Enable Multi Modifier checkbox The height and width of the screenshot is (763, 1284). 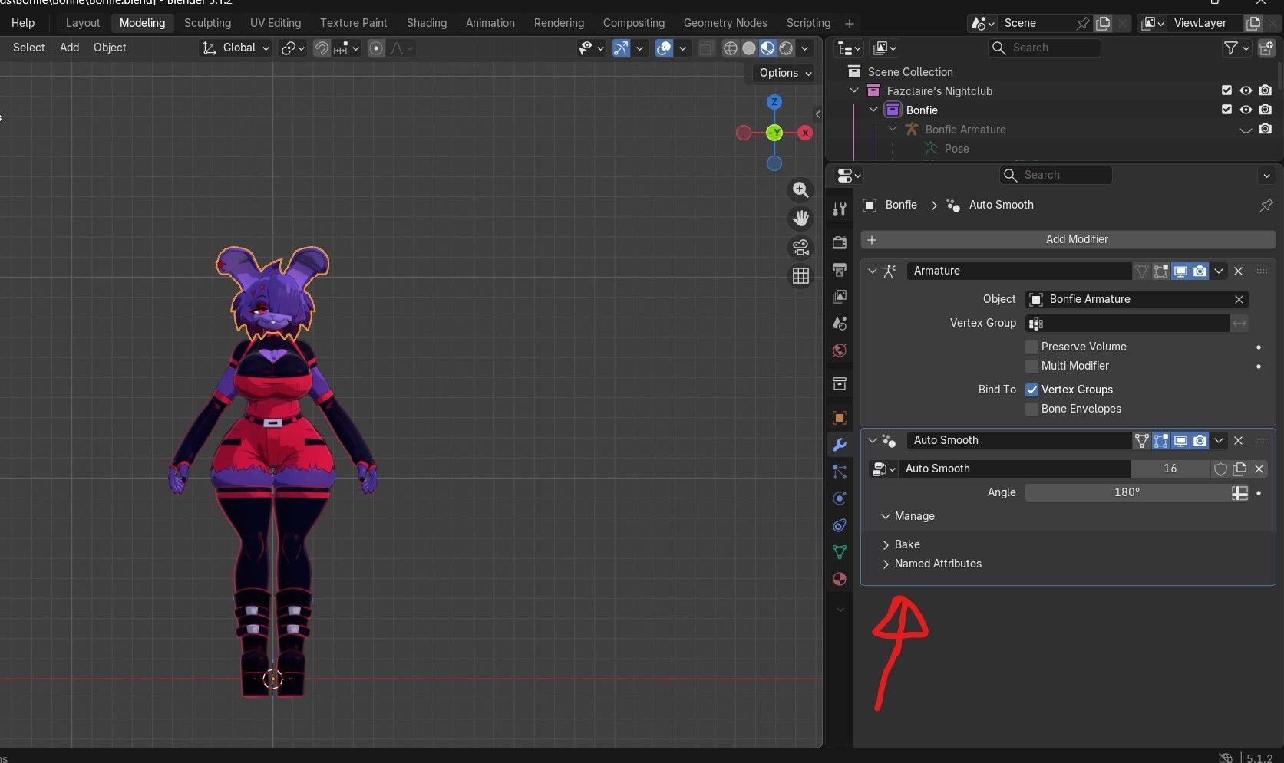(1031, 366)
